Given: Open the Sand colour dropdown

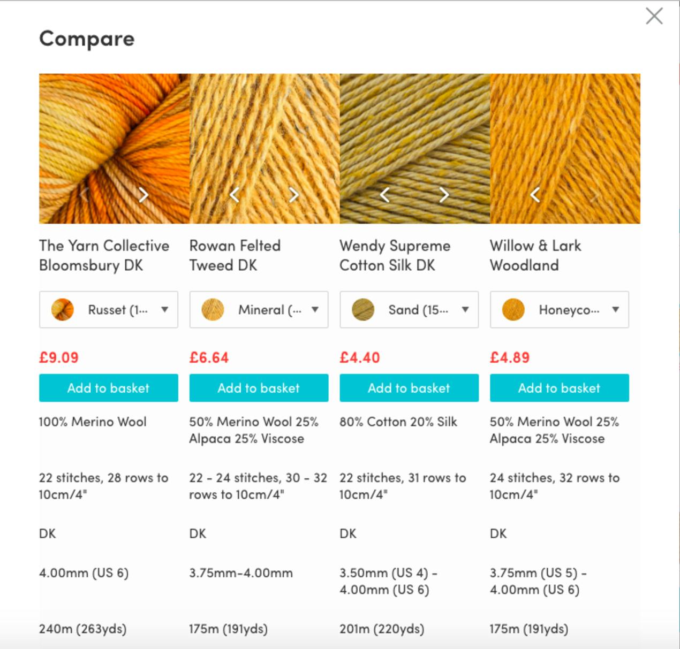Looking at the screenshot, I should [x=409, y=310].
